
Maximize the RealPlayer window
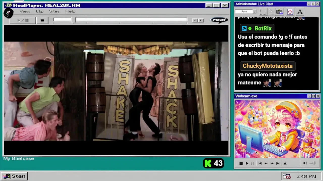[216, 5]
